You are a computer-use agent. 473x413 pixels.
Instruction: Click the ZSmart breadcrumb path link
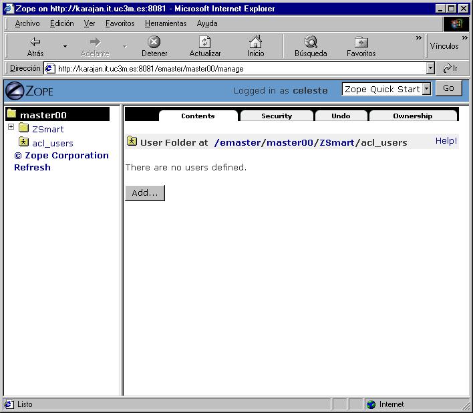[337, 142]
